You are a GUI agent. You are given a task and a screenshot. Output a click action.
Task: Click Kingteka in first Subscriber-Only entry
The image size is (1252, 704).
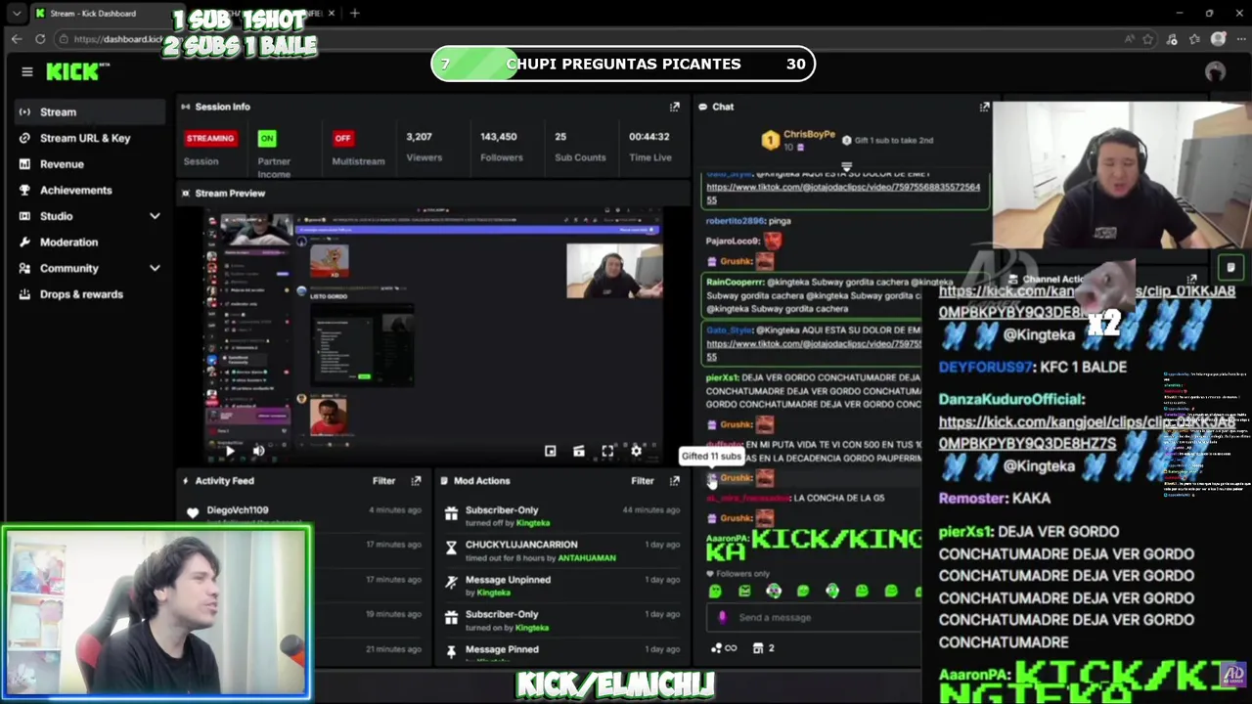533,523
